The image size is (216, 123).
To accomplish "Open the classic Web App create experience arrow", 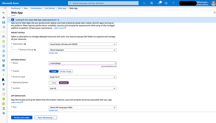I will [58, 20].
